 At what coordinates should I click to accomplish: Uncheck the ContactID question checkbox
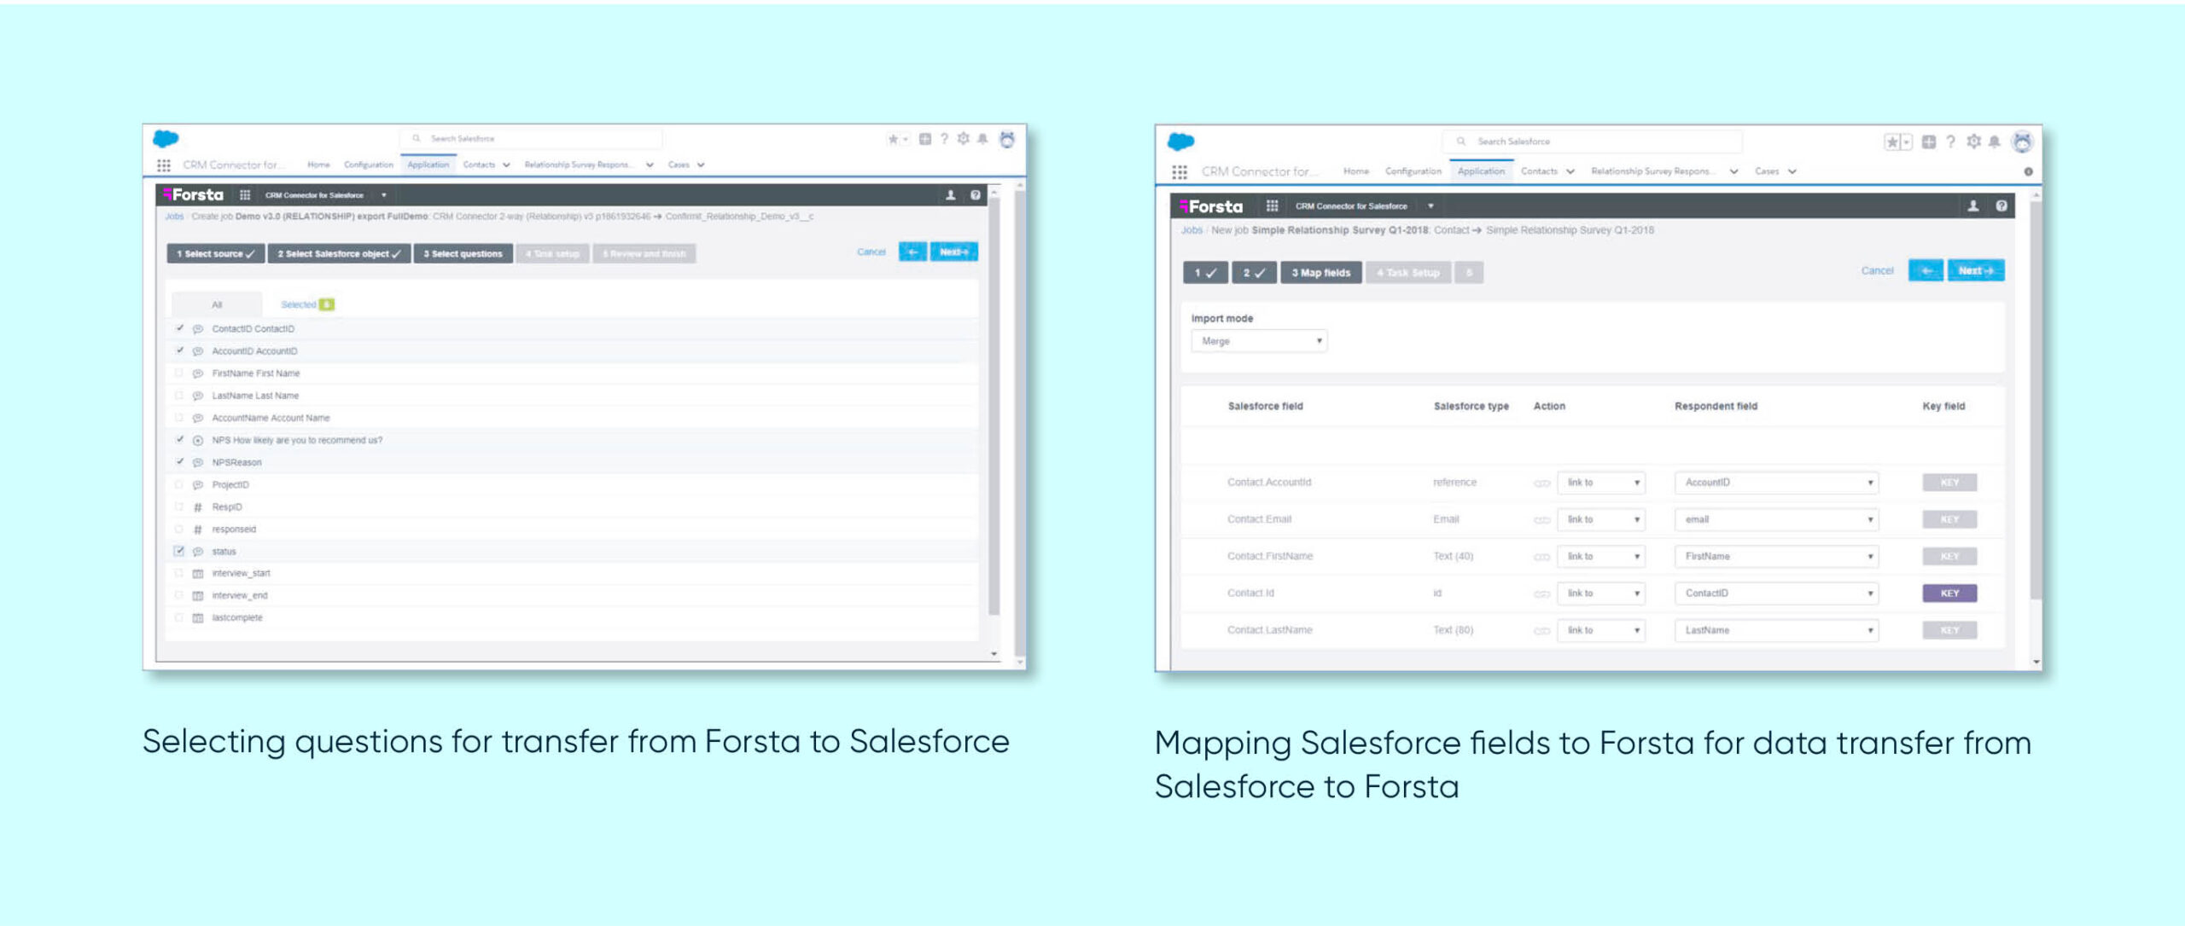pyautogui.click(x=179, y=328)
